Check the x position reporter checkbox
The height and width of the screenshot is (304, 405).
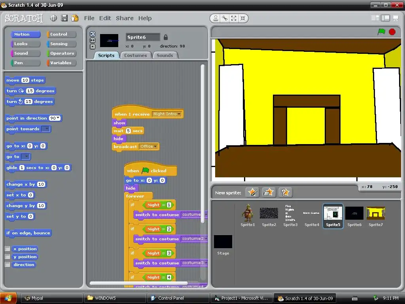(8, 249)
